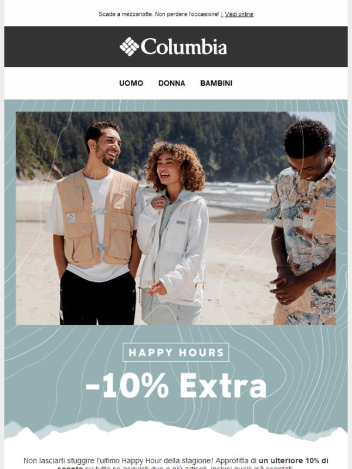
Task: Click the -10% Extra headline
Action: click(x=176, y=386)
